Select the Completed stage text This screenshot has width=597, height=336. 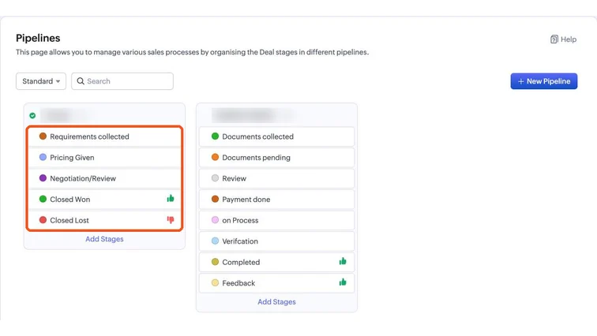[241, 263]
